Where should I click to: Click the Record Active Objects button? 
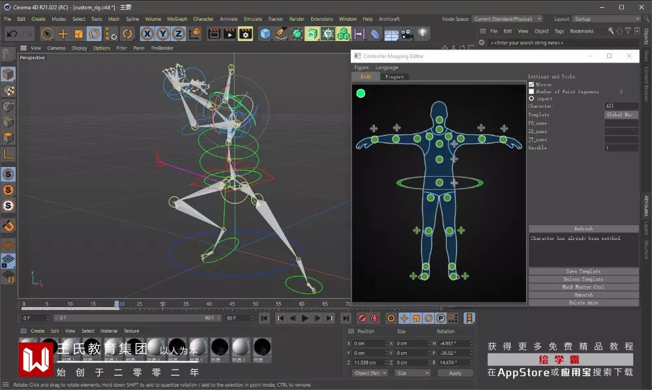tap(362, 318)
